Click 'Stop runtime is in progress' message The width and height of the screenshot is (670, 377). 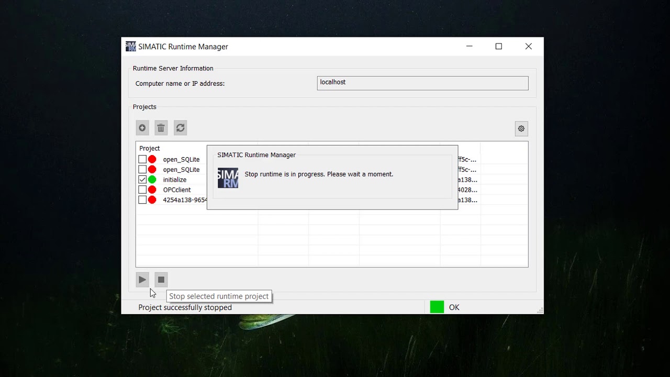point(319,174)
